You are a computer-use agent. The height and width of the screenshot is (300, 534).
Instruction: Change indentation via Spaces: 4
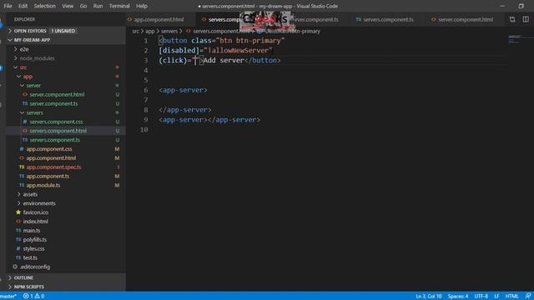click(458, 297)
